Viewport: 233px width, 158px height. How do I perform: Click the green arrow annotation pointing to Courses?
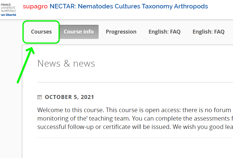(26, 65)
